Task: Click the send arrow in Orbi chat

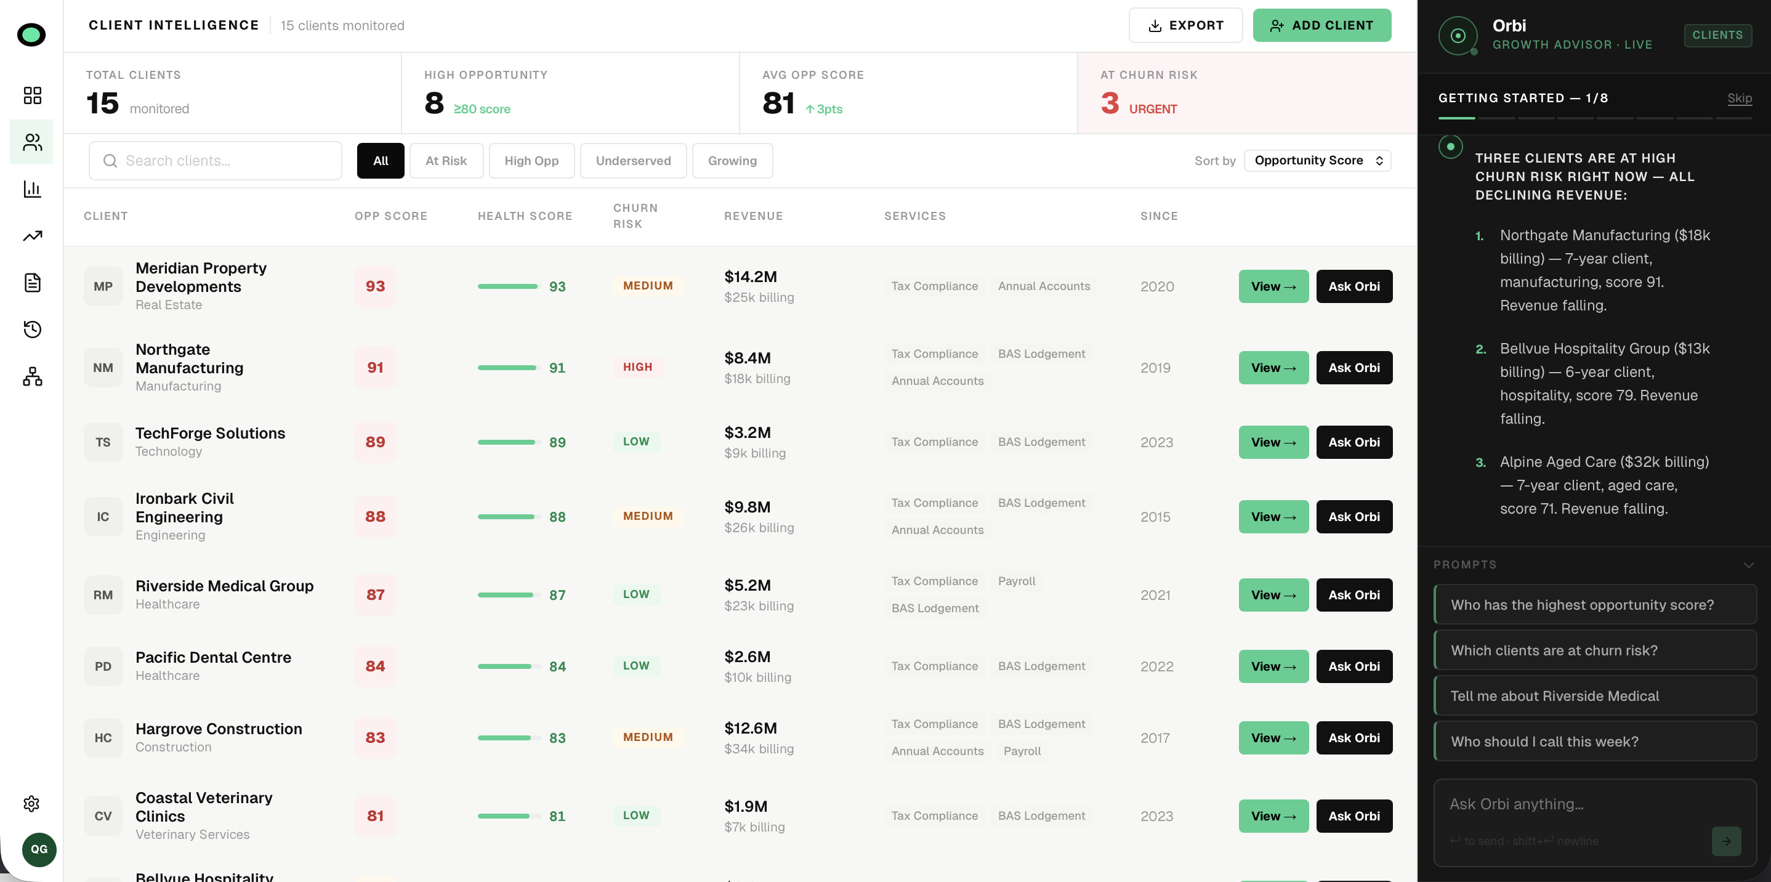Action: click(1725, 841)
